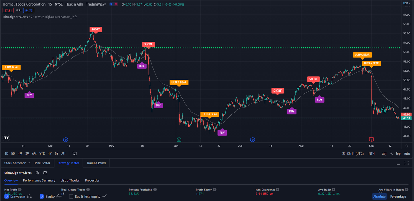Expand the Stock Screener dropdown arrow
Viewport: 414px width, 201px height.
tap(29, 163)
